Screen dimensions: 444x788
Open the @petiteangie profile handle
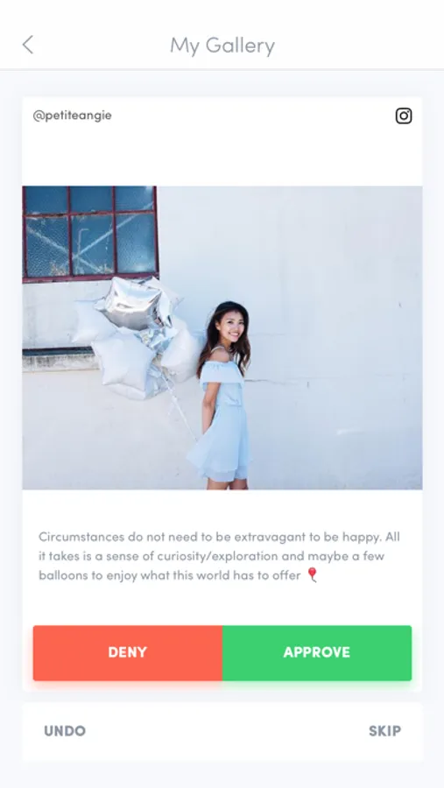click(73, 116)
